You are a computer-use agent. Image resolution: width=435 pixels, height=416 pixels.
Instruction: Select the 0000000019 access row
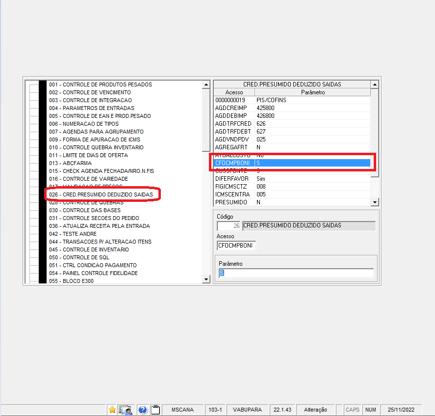292,100
